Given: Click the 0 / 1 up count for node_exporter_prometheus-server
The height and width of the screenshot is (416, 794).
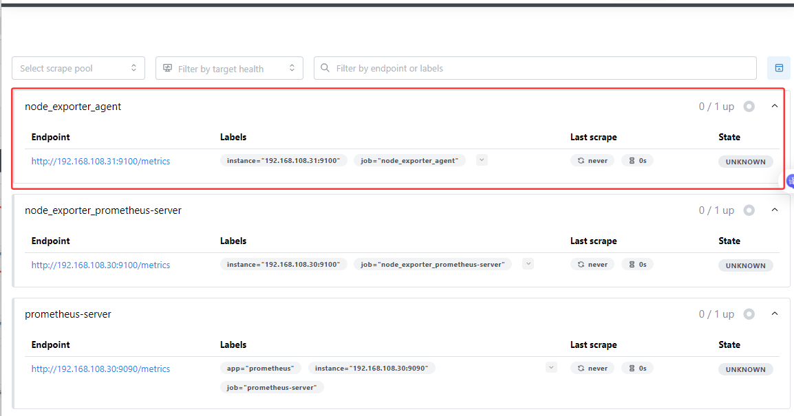Looking at the screenshot, I should click(x=716, y=210).
